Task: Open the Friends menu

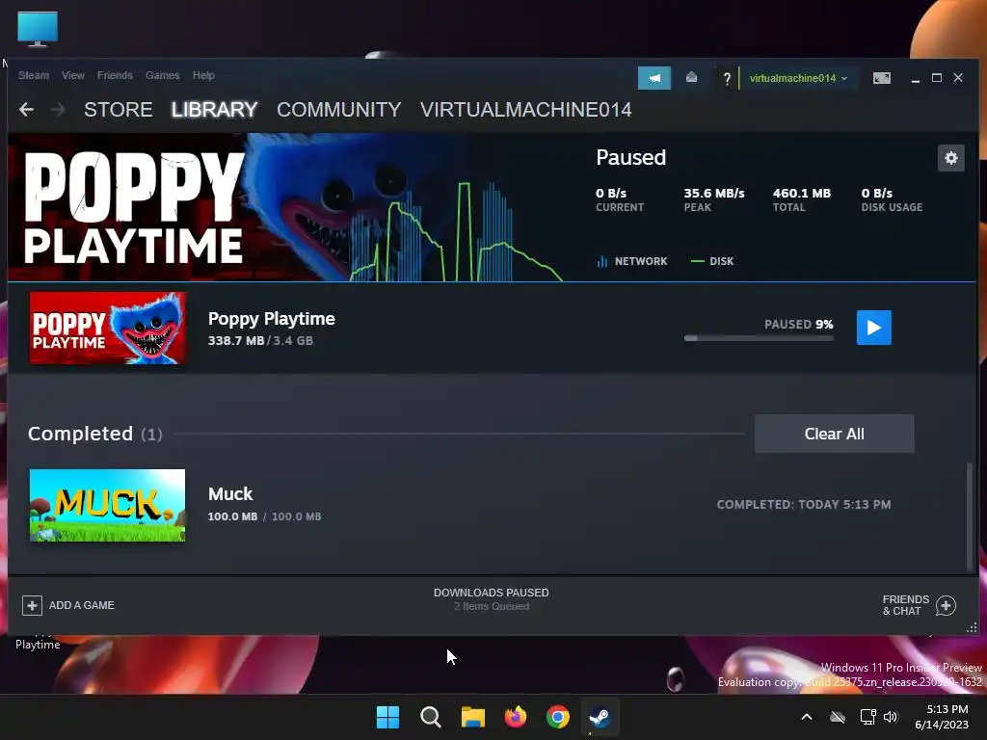Action: (x=115, y=75)
